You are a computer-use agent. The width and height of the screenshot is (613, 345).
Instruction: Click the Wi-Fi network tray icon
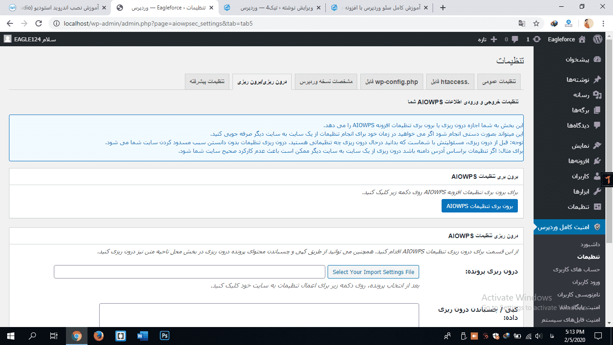pyautogui.click(x=528, y=336)
